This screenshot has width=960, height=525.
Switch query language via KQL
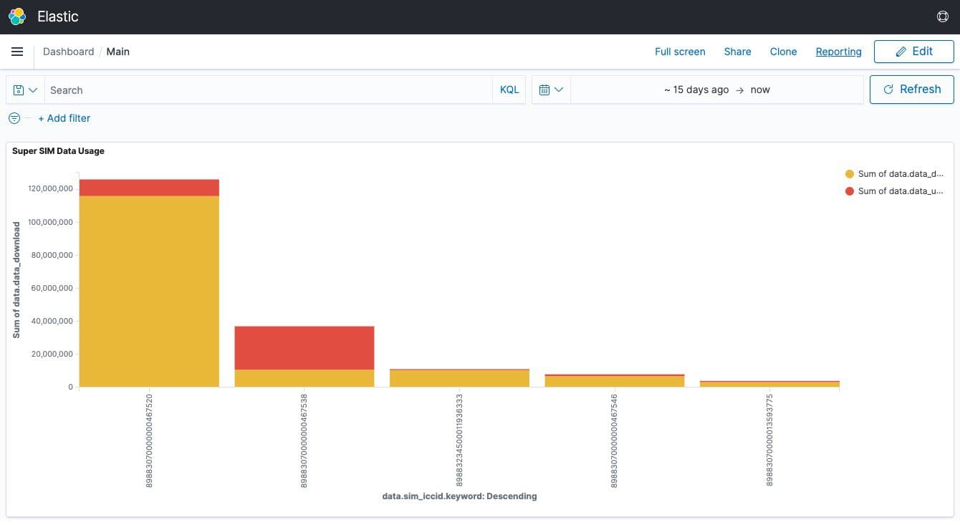[509, 90]
